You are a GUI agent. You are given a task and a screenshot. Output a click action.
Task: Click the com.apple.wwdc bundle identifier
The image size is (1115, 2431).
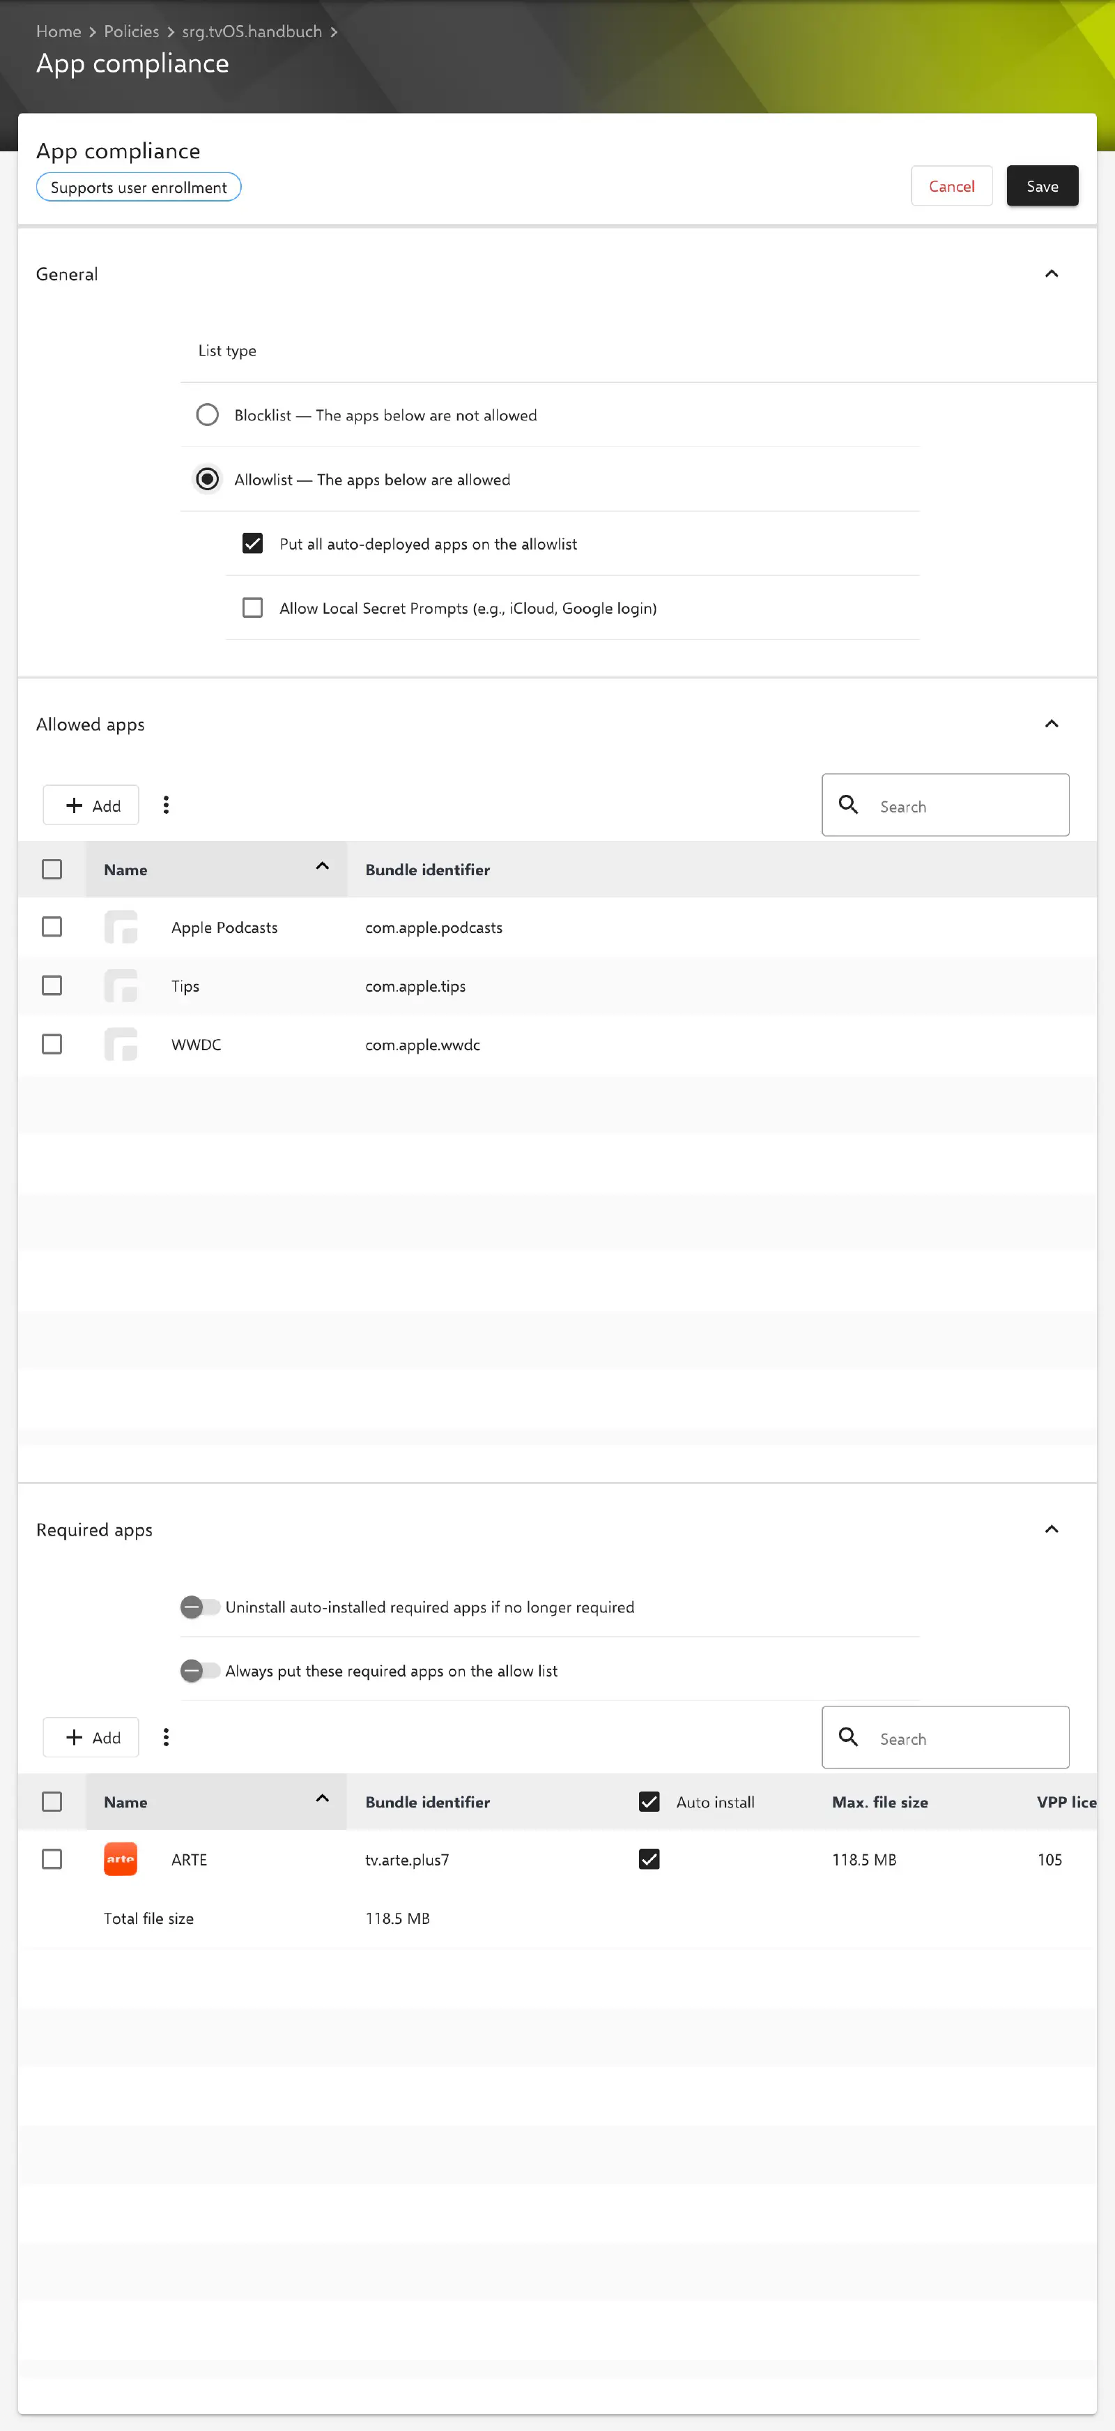422,1044
